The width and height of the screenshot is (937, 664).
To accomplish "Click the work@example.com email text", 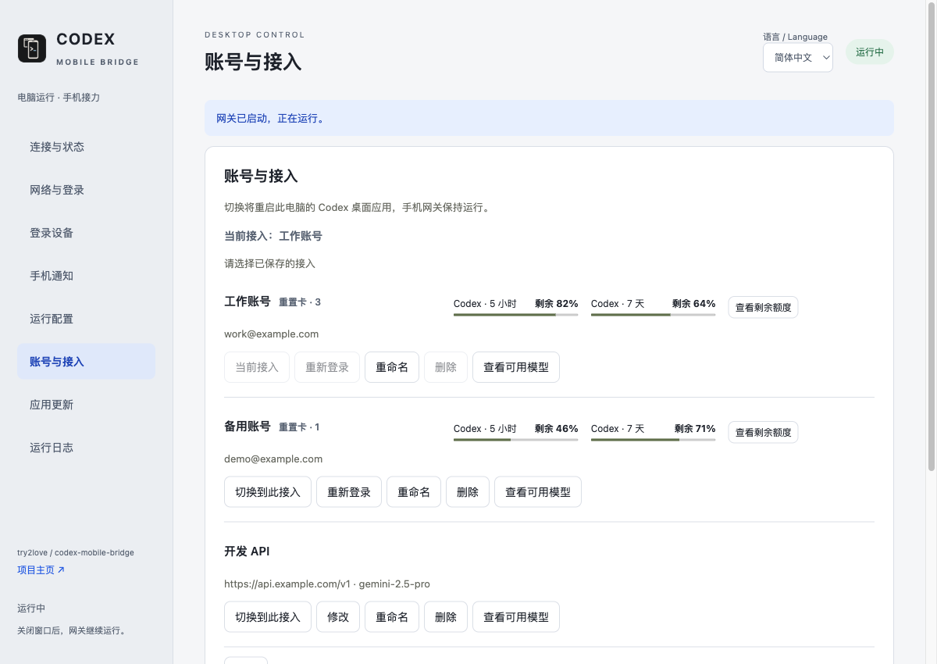I will 271,334.
